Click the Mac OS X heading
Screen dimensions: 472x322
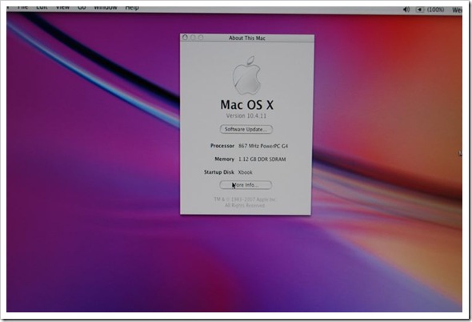(x=247, y=105)
